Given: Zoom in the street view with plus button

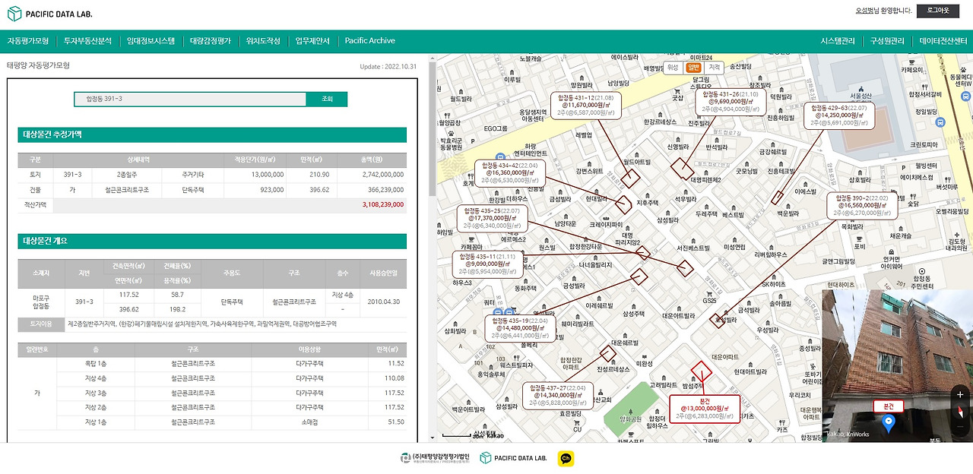Looking at the screenshot, I should [960, 394].
